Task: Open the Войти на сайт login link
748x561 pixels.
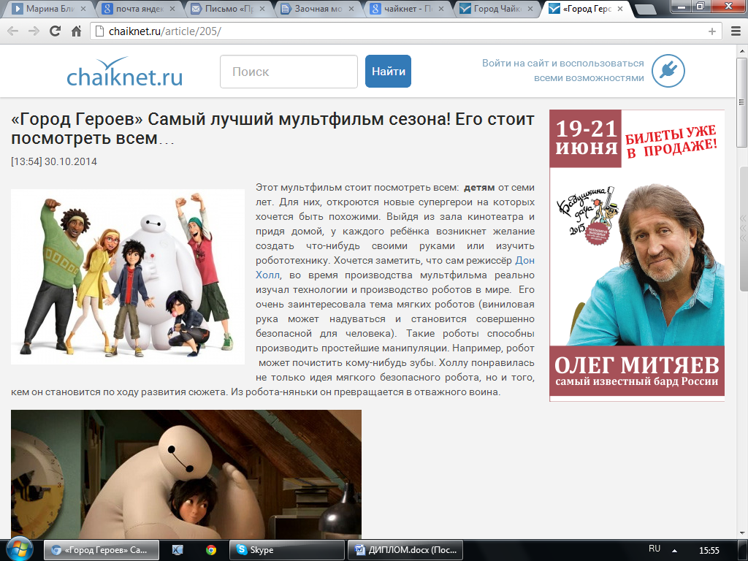Action: (563, 71)
